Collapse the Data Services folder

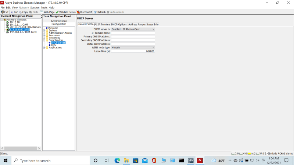44,40
